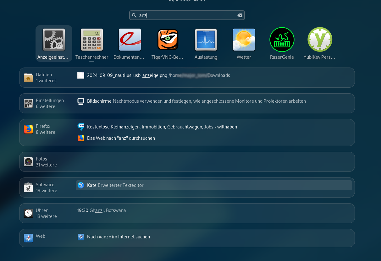Launch the Taschenrechner calculator app
The height and width of the screenshot is (261, 381).
pyautogui.click(x=92, y=40)
